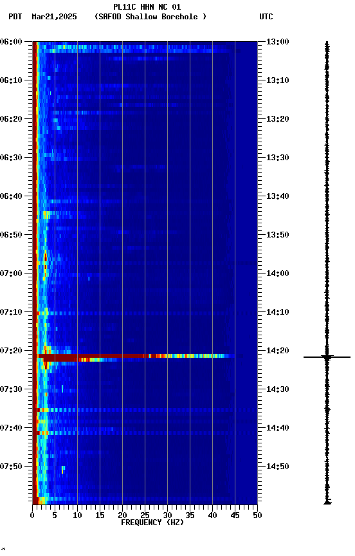Click the 06:40 PDT time label
The height and width of the screenshot is (556, 355).
click(x=11, y=196)
